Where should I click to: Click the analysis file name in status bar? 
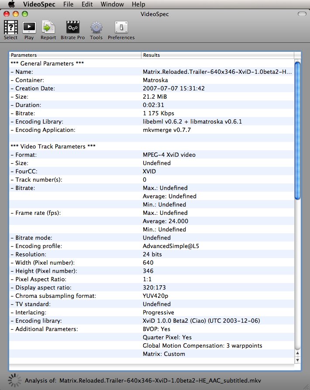point(160,380)
